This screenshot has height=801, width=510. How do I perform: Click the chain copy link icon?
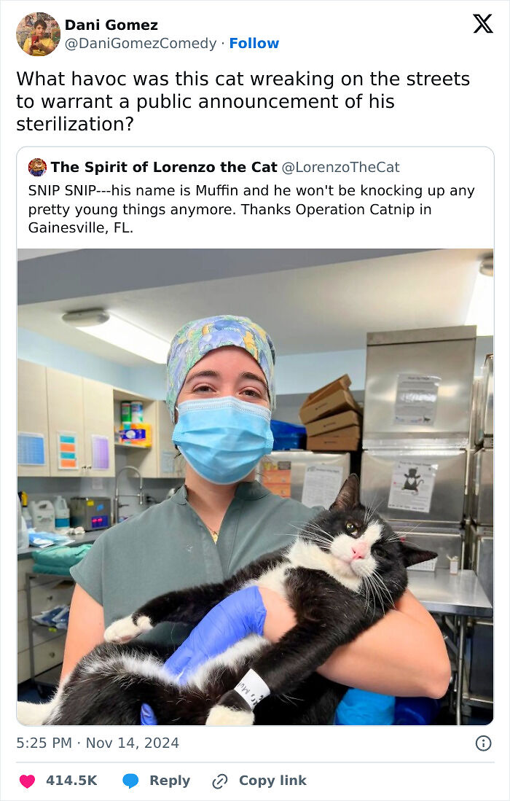[219, 781]
